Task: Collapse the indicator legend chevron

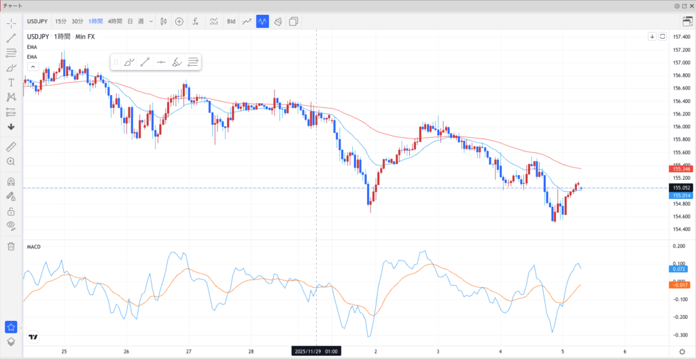Action: pyautogui.click(x=32, y=67)
